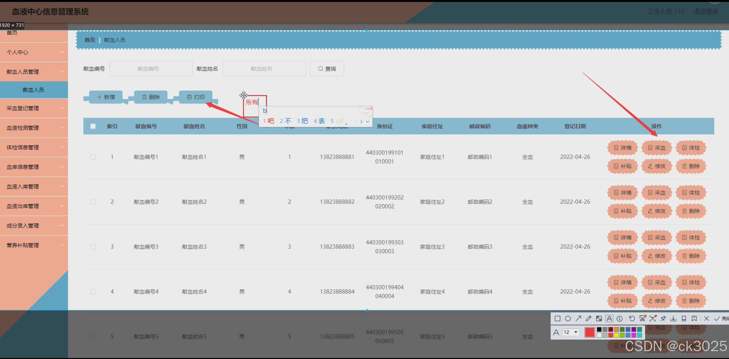Check the row 3 checkbox
729x359 pixels.
pos(93,247)
